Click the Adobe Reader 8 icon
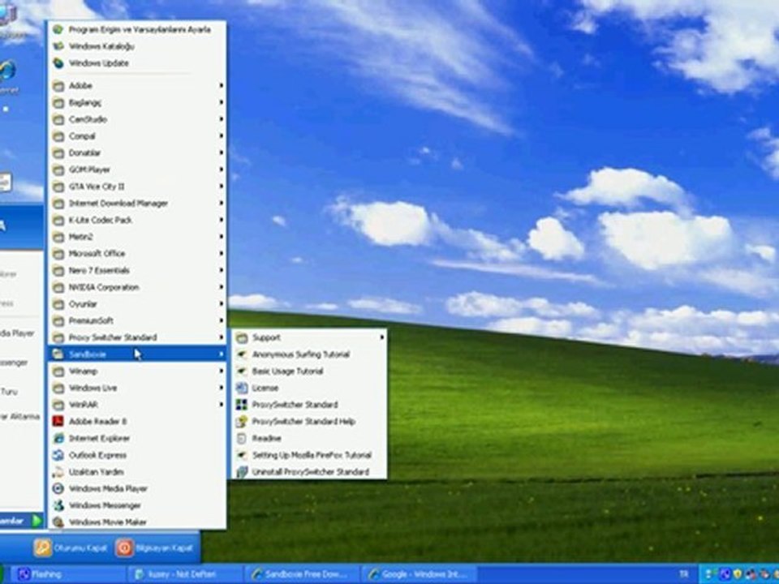 pyautogui.click(x=58, y=422)
